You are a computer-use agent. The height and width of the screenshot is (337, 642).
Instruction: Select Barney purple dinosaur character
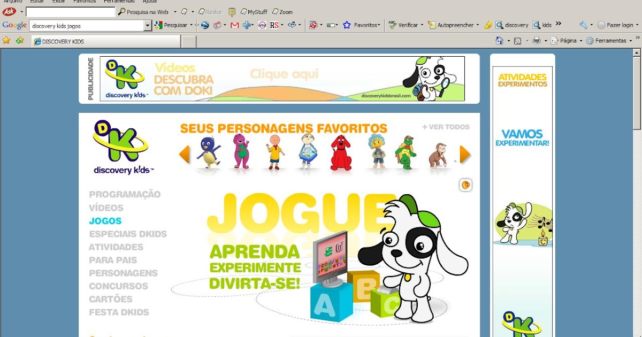click(x=241, y=152)
